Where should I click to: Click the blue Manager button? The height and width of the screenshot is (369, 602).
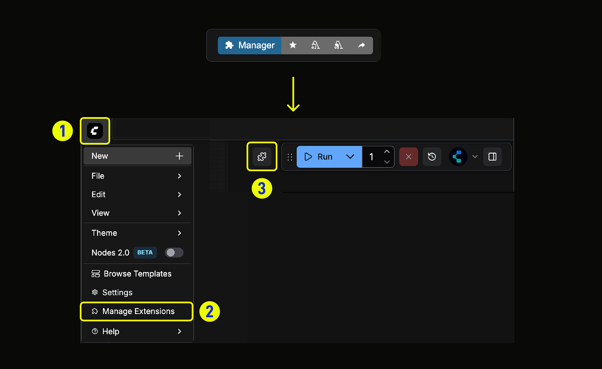(x=250, y=46)
